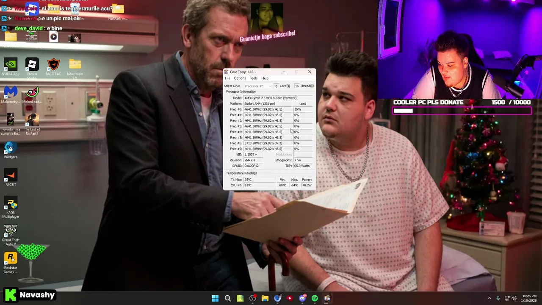Screen dimensions: 542x305
Task: Expand the Select CPU Processor #0 dropdown
Action: [258, 86]
